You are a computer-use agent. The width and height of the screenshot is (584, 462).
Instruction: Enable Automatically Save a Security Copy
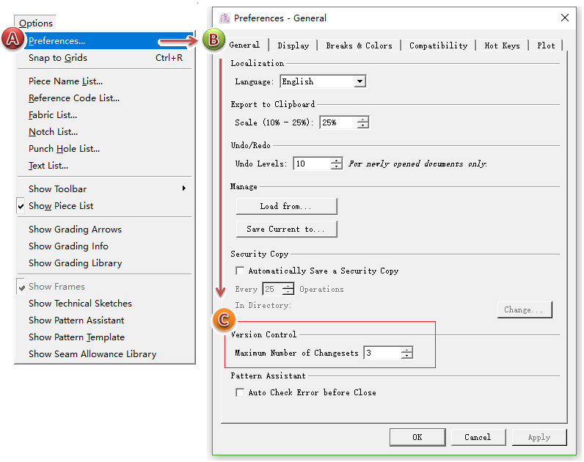240,271
